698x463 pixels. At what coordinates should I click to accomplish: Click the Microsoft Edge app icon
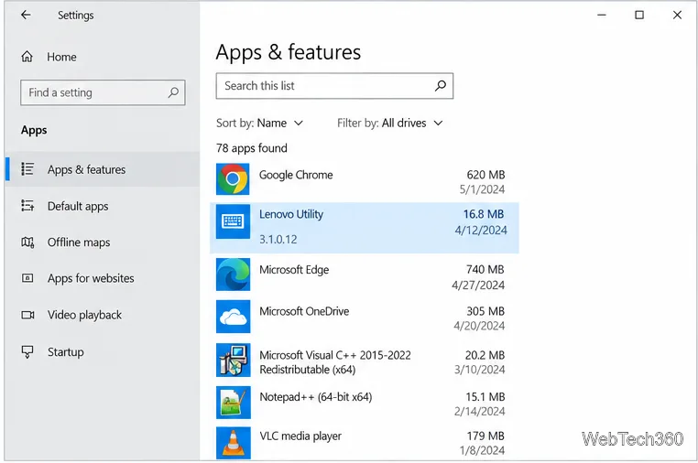[233, 275]
